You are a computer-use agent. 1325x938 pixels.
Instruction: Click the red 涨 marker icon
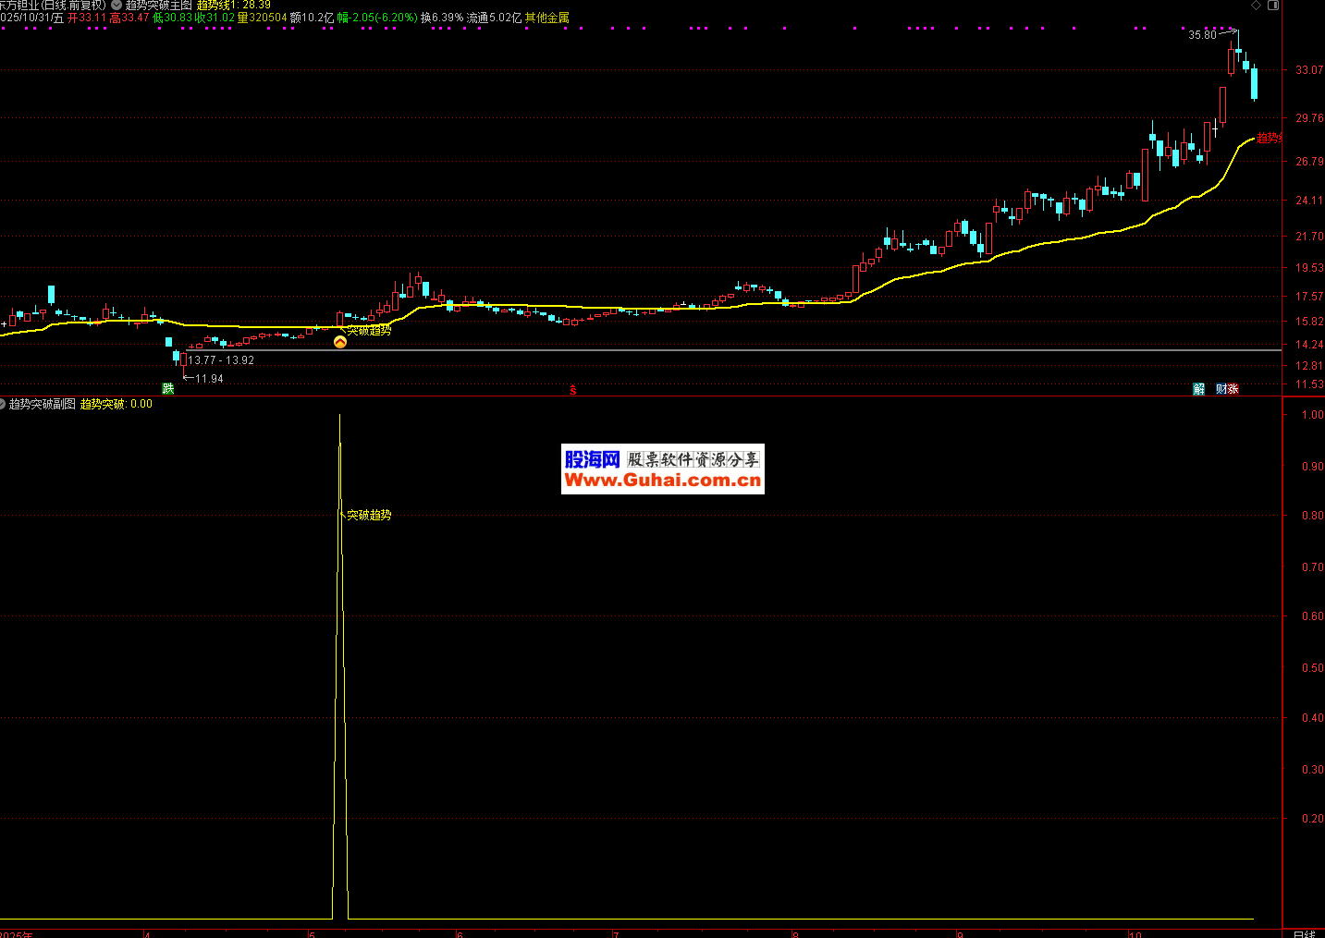[x=1233, y=389]
